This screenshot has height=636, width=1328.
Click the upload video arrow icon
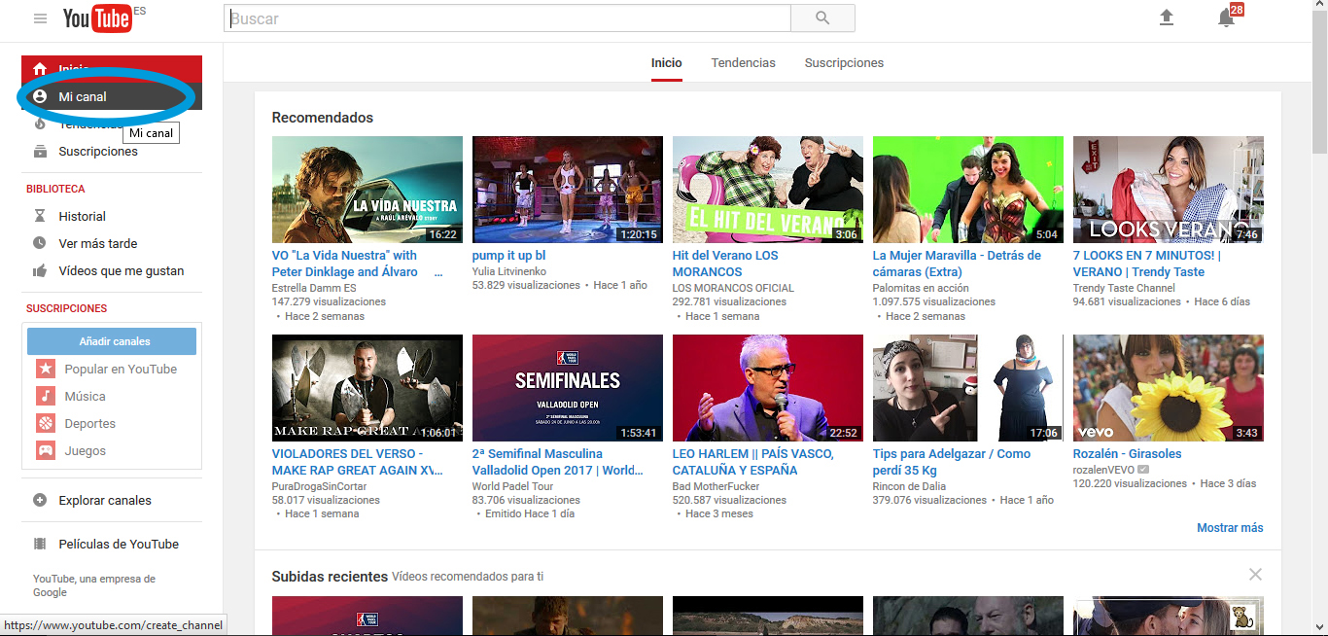(1167, 18)
